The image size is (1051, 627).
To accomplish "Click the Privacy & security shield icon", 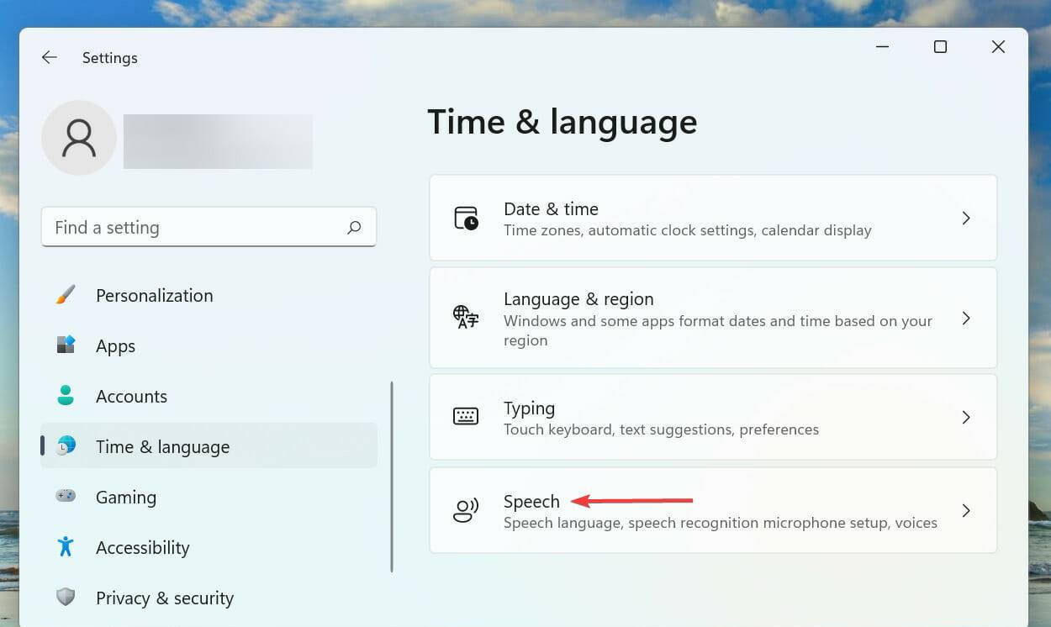I will pos(66,598).
